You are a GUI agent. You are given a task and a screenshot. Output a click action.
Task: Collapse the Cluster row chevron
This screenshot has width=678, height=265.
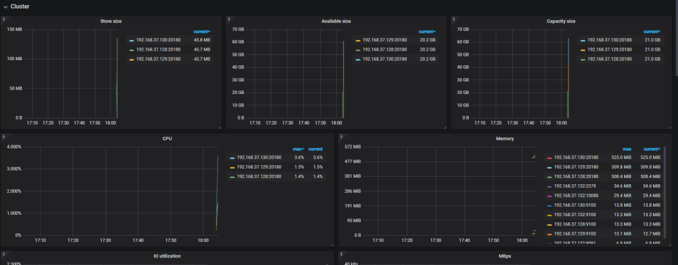coord(6,6)
